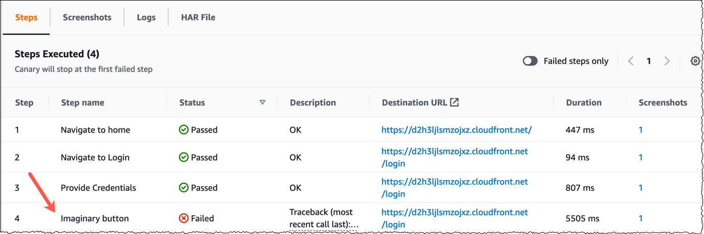Screen dimensions: 704x234
Task: Click the Passed checkmark icon for step 2
Action: click(184, 157)
